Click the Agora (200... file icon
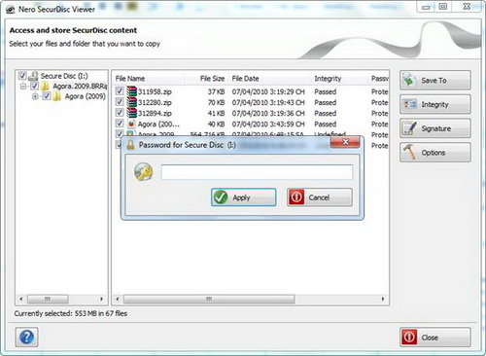The image size is (486, 356). click(131, 124)
